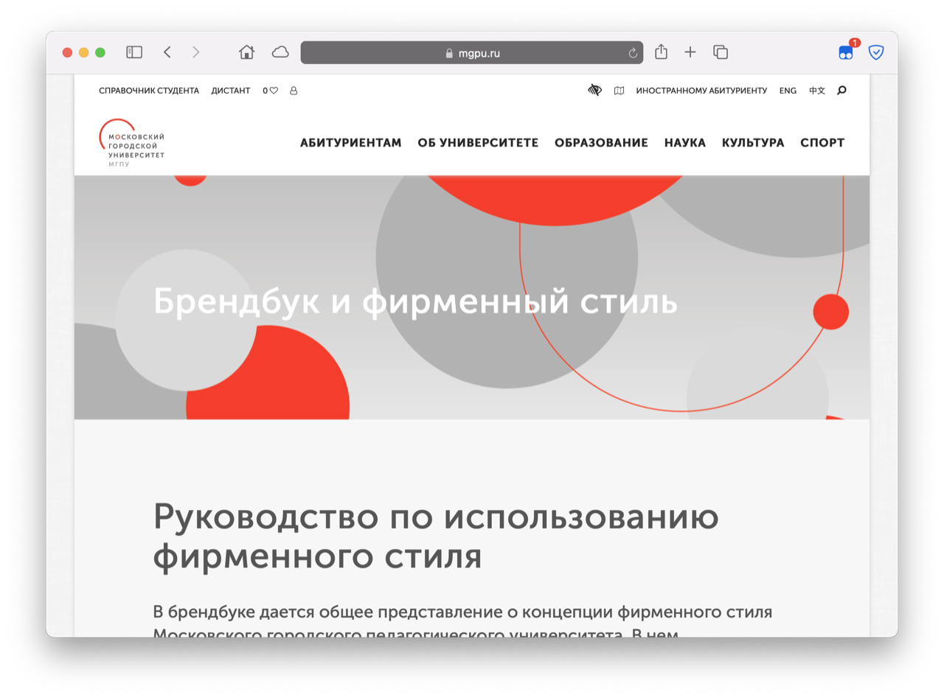Image resolution: width=944 pixels, height=698 pixels.
Task: Go back to the previous page
Action: coord(167,52)
